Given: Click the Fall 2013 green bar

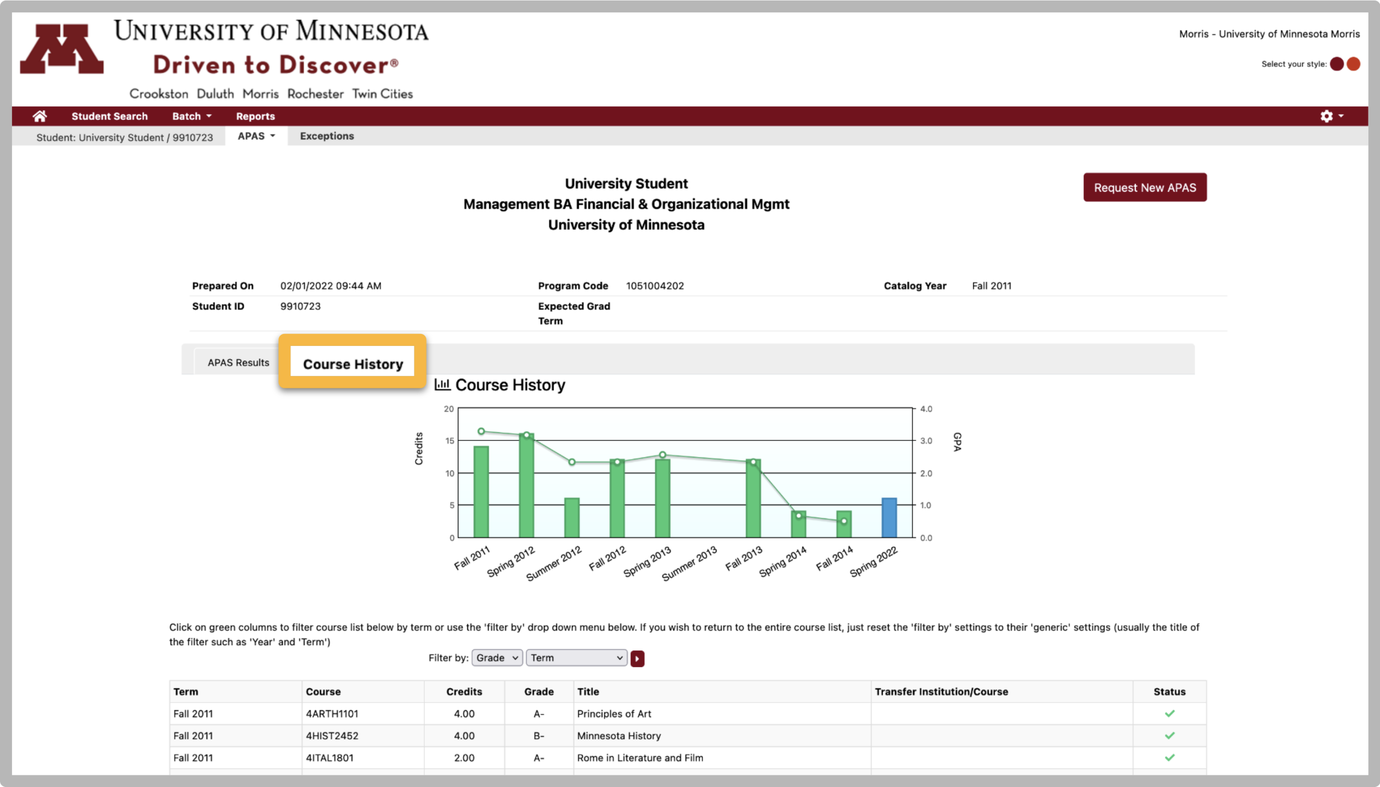Looking at the screenshot, I should click(753, 498).
